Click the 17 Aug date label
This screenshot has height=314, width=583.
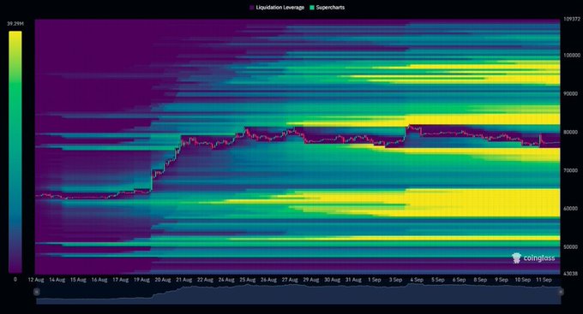pos(121,280)
